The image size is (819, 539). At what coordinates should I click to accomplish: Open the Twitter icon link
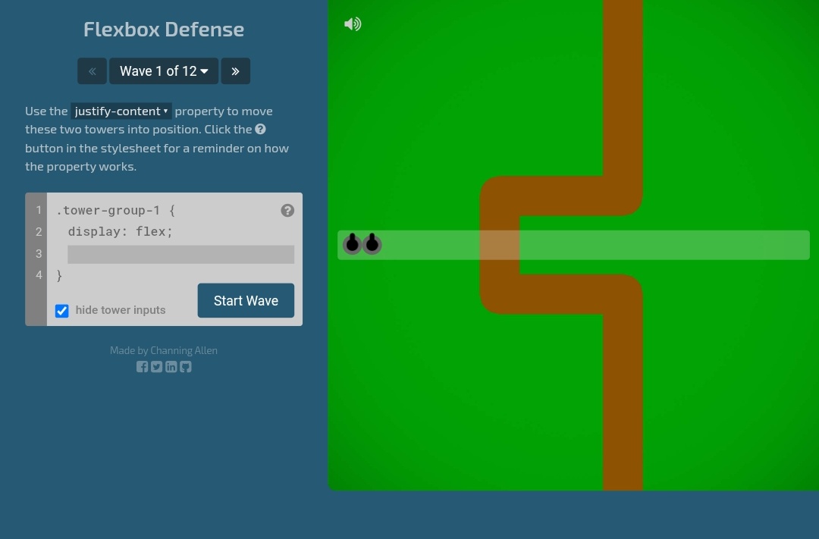(157, 367)
